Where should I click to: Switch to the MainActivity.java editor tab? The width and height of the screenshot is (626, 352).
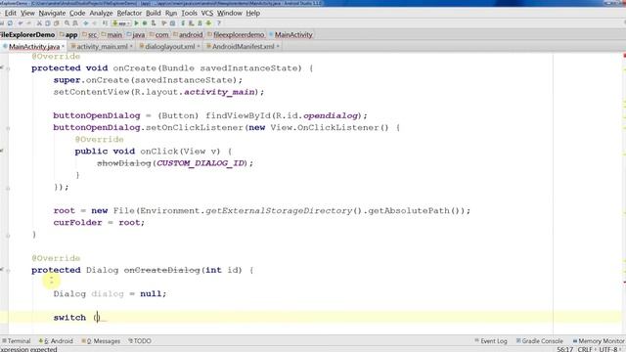point(34,47)
